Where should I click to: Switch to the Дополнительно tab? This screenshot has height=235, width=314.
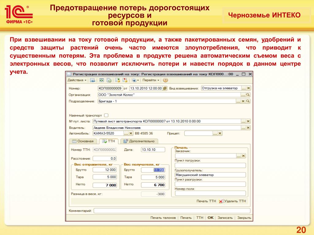[139, 141]
